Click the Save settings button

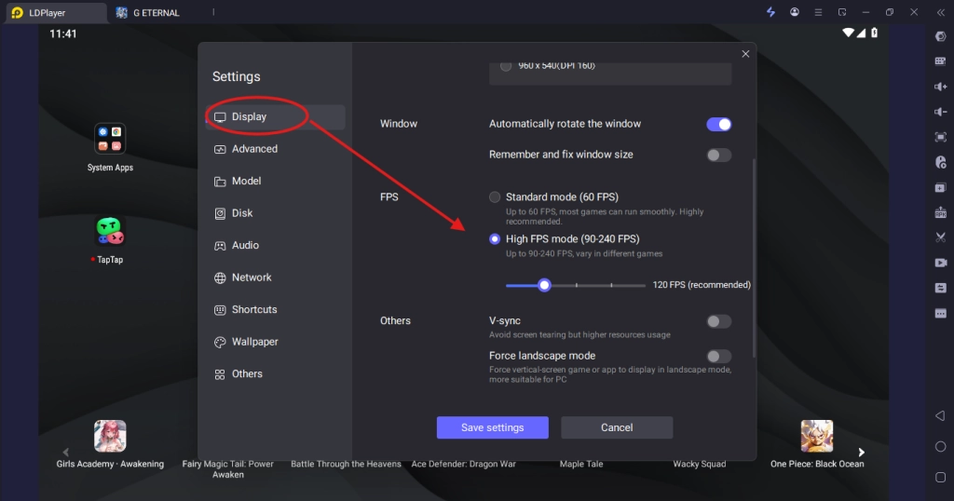pos(492,427)
